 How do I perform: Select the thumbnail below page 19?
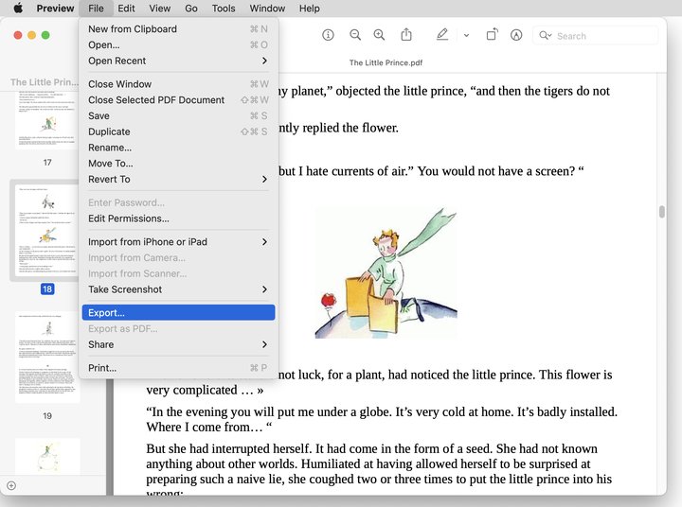pos(47,456)
